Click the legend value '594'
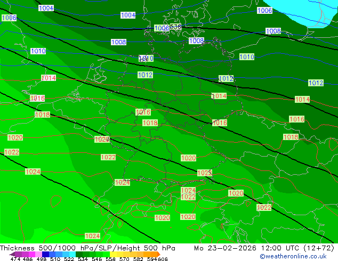338x261 pixels. tap(152, 259)
